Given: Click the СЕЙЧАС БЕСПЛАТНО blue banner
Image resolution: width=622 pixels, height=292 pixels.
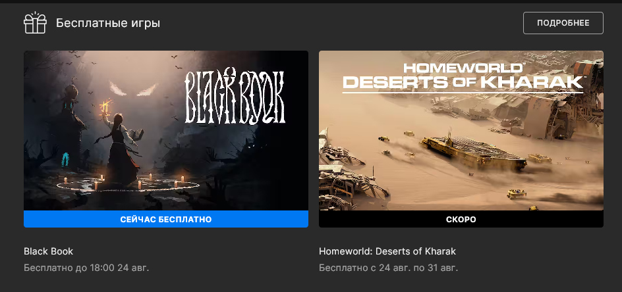Looking at the screenshot, I should 166,219.
